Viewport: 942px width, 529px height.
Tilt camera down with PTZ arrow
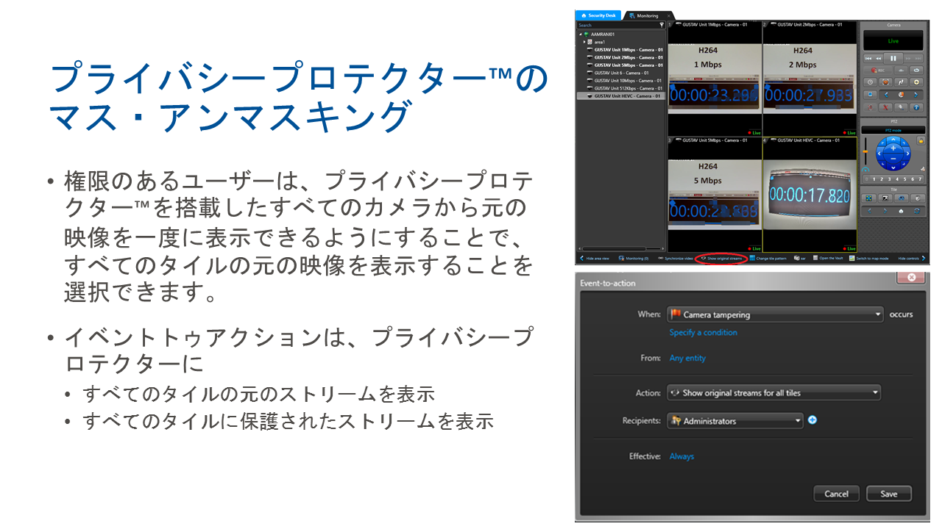(x=893, y=168)
